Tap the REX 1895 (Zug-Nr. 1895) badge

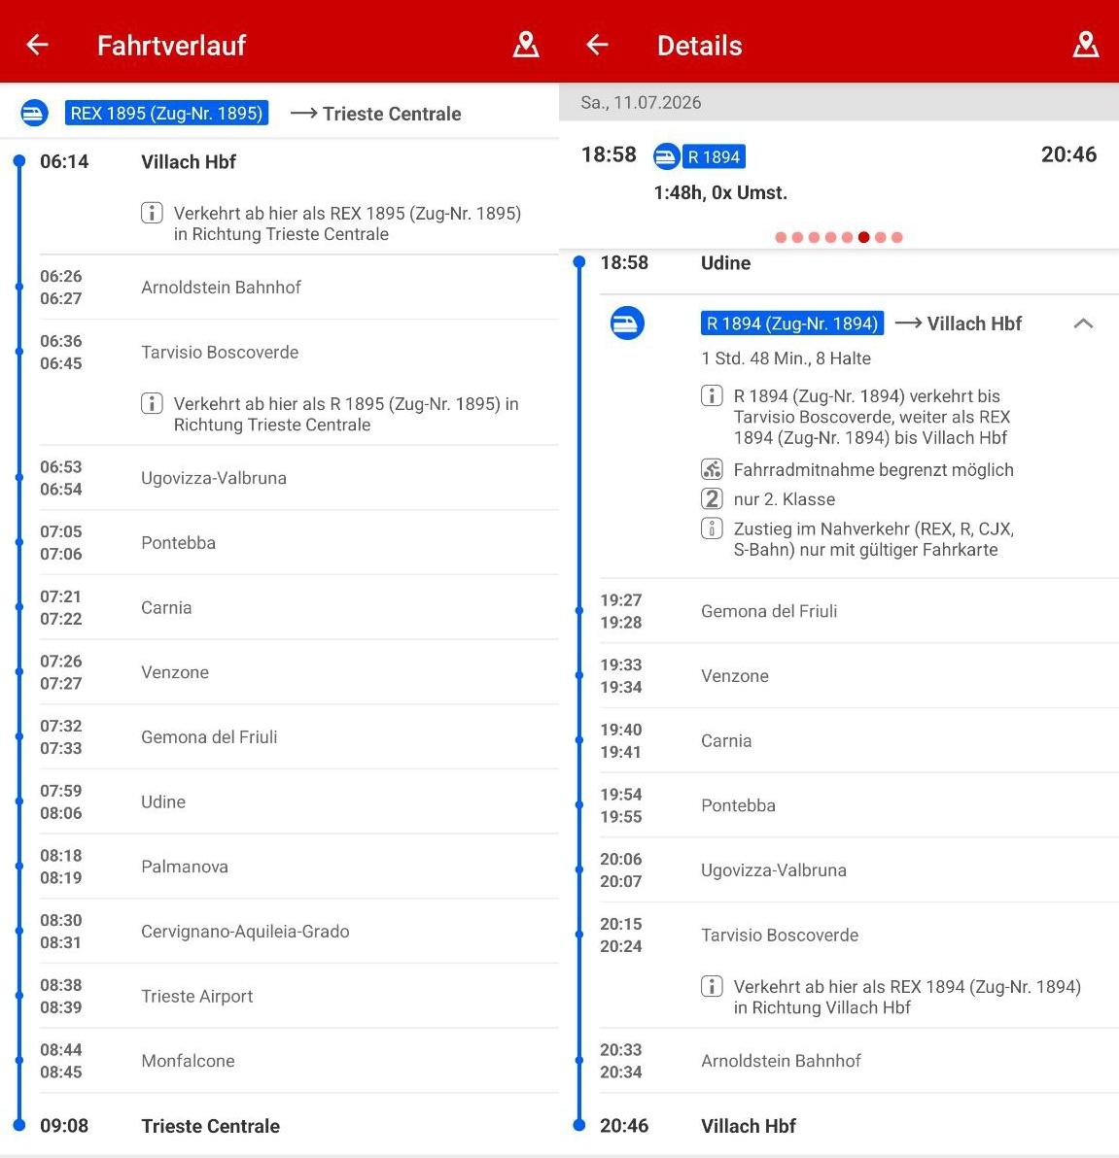point(166,114)
